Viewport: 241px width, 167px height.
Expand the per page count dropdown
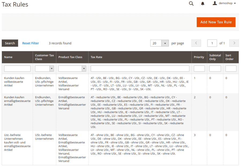(x=165, y=43)
